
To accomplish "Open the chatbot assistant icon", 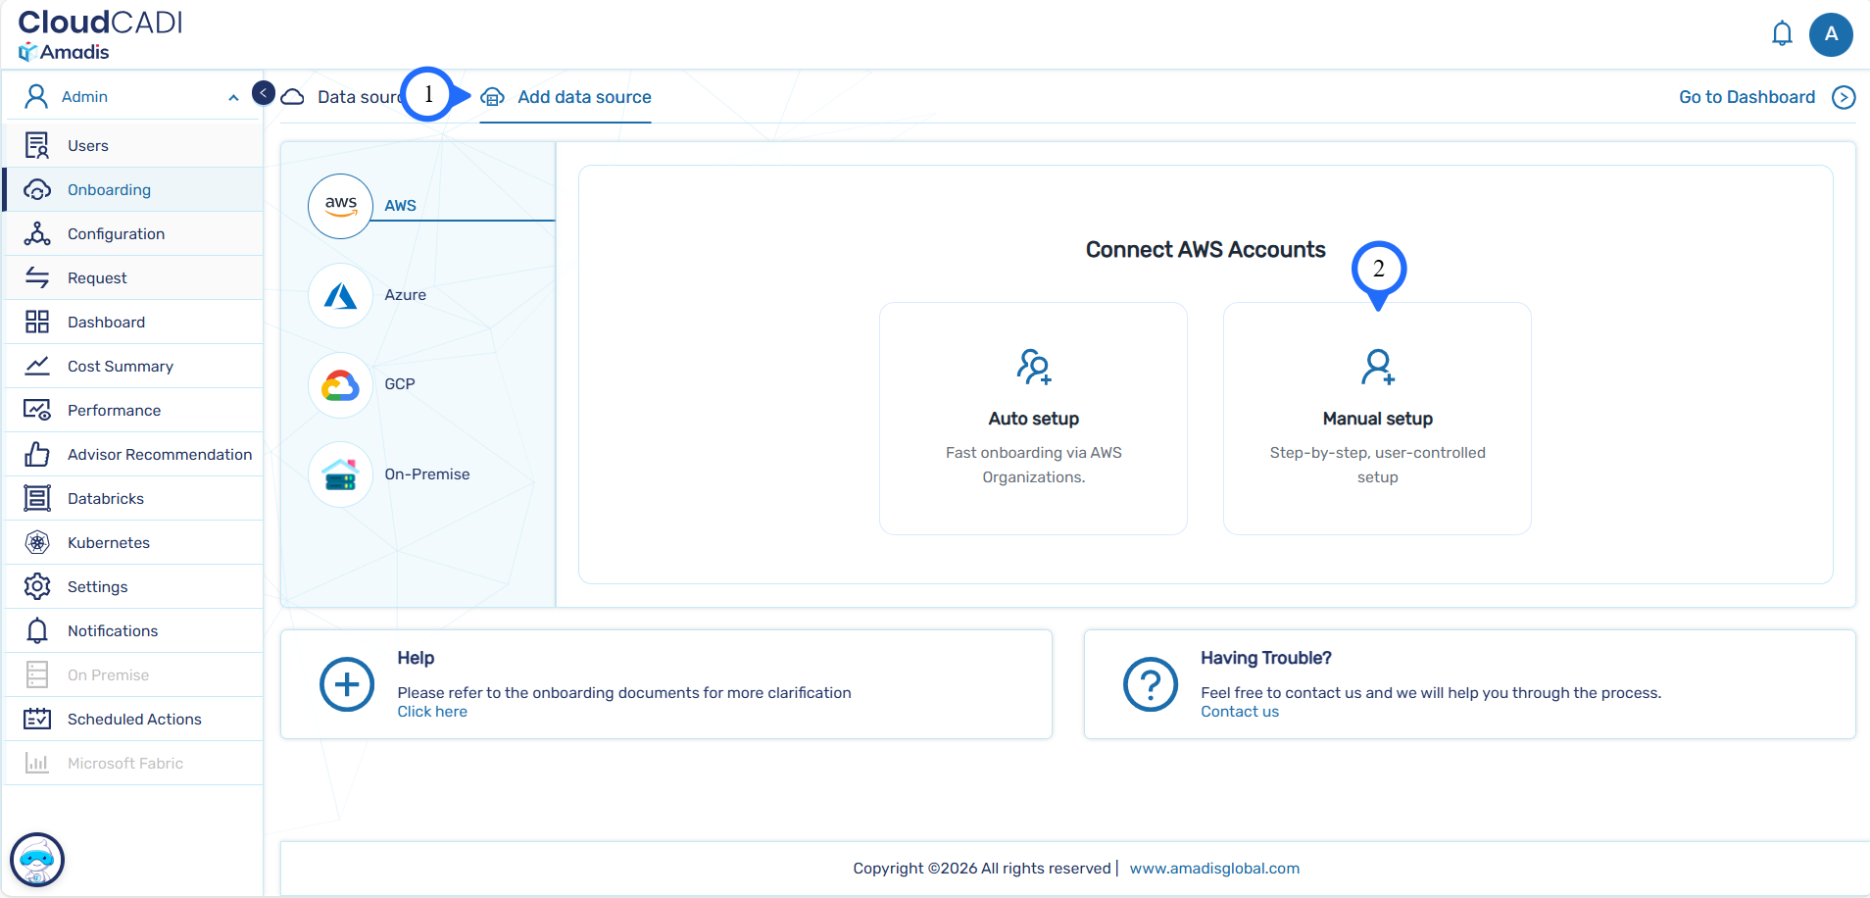I will point(37,860).
